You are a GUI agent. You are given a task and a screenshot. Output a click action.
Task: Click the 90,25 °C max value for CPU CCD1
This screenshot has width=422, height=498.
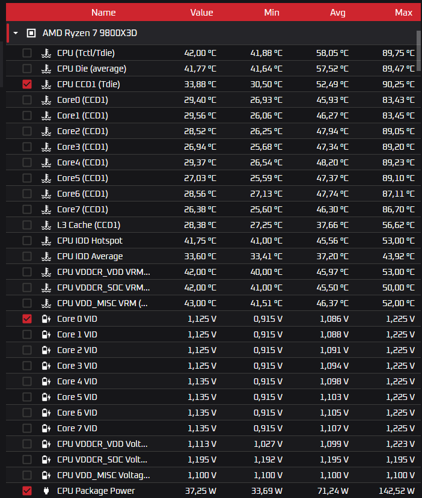point(399,84)
